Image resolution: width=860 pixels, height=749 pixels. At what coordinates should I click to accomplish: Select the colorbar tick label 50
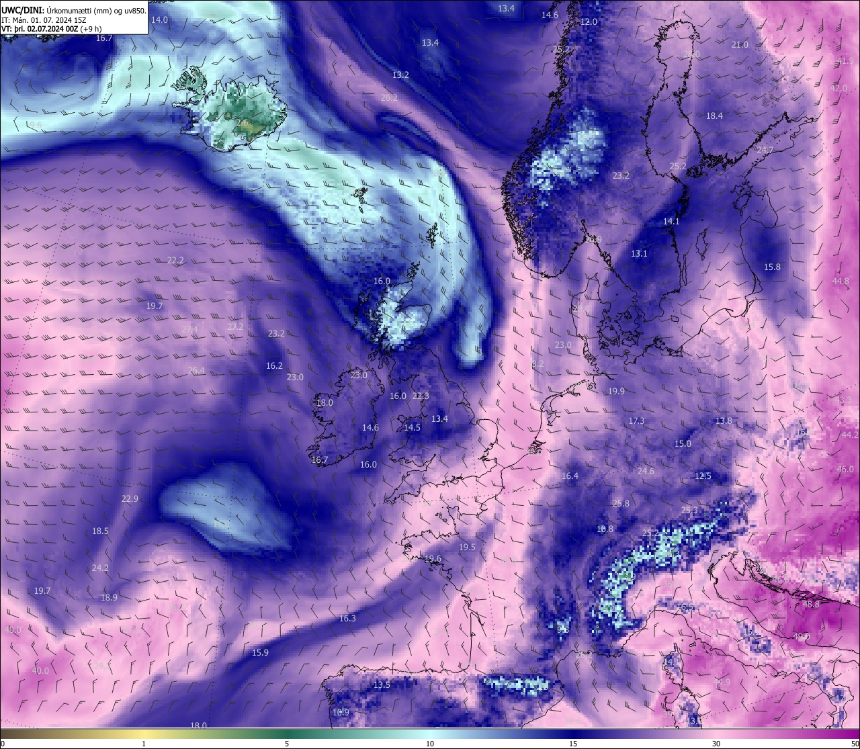point(853,744)
